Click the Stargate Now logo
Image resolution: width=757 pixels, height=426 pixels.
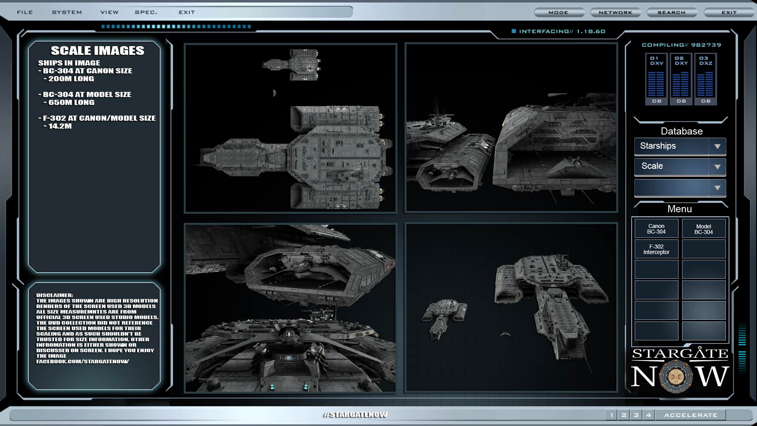pos(680,371)
